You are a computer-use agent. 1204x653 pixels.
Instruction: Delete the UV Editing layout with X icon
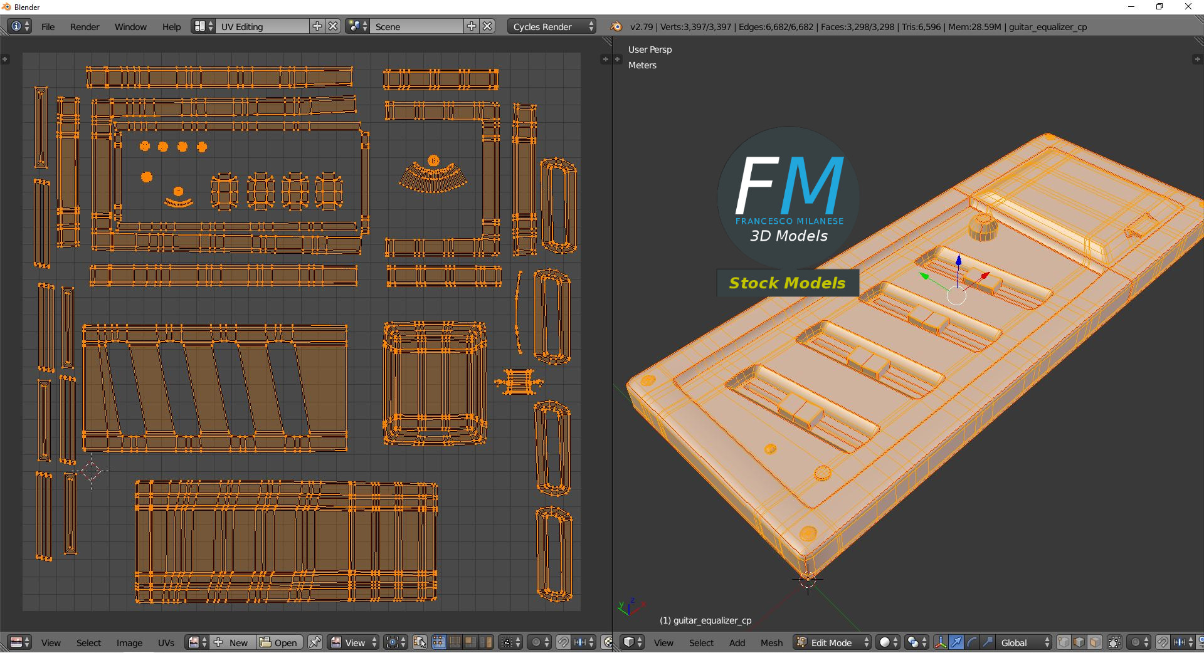pos(334,26)
